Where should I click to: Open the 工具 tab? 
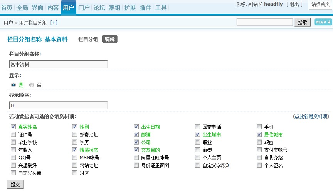coord(161,8)
